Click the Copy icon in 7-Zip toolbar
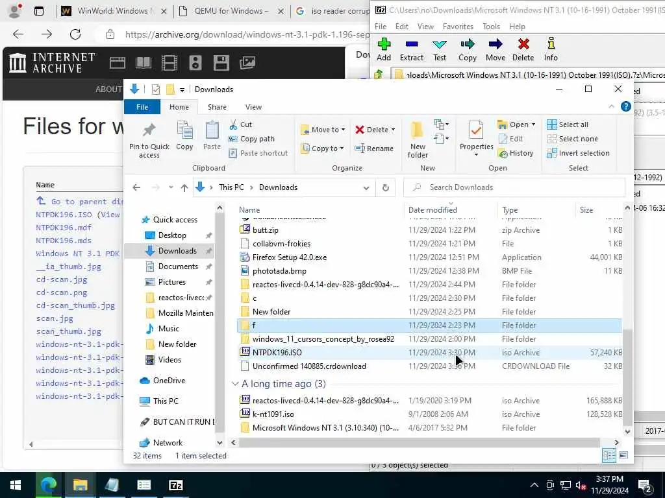The image size is (665, 498). (x=468, y=49)
